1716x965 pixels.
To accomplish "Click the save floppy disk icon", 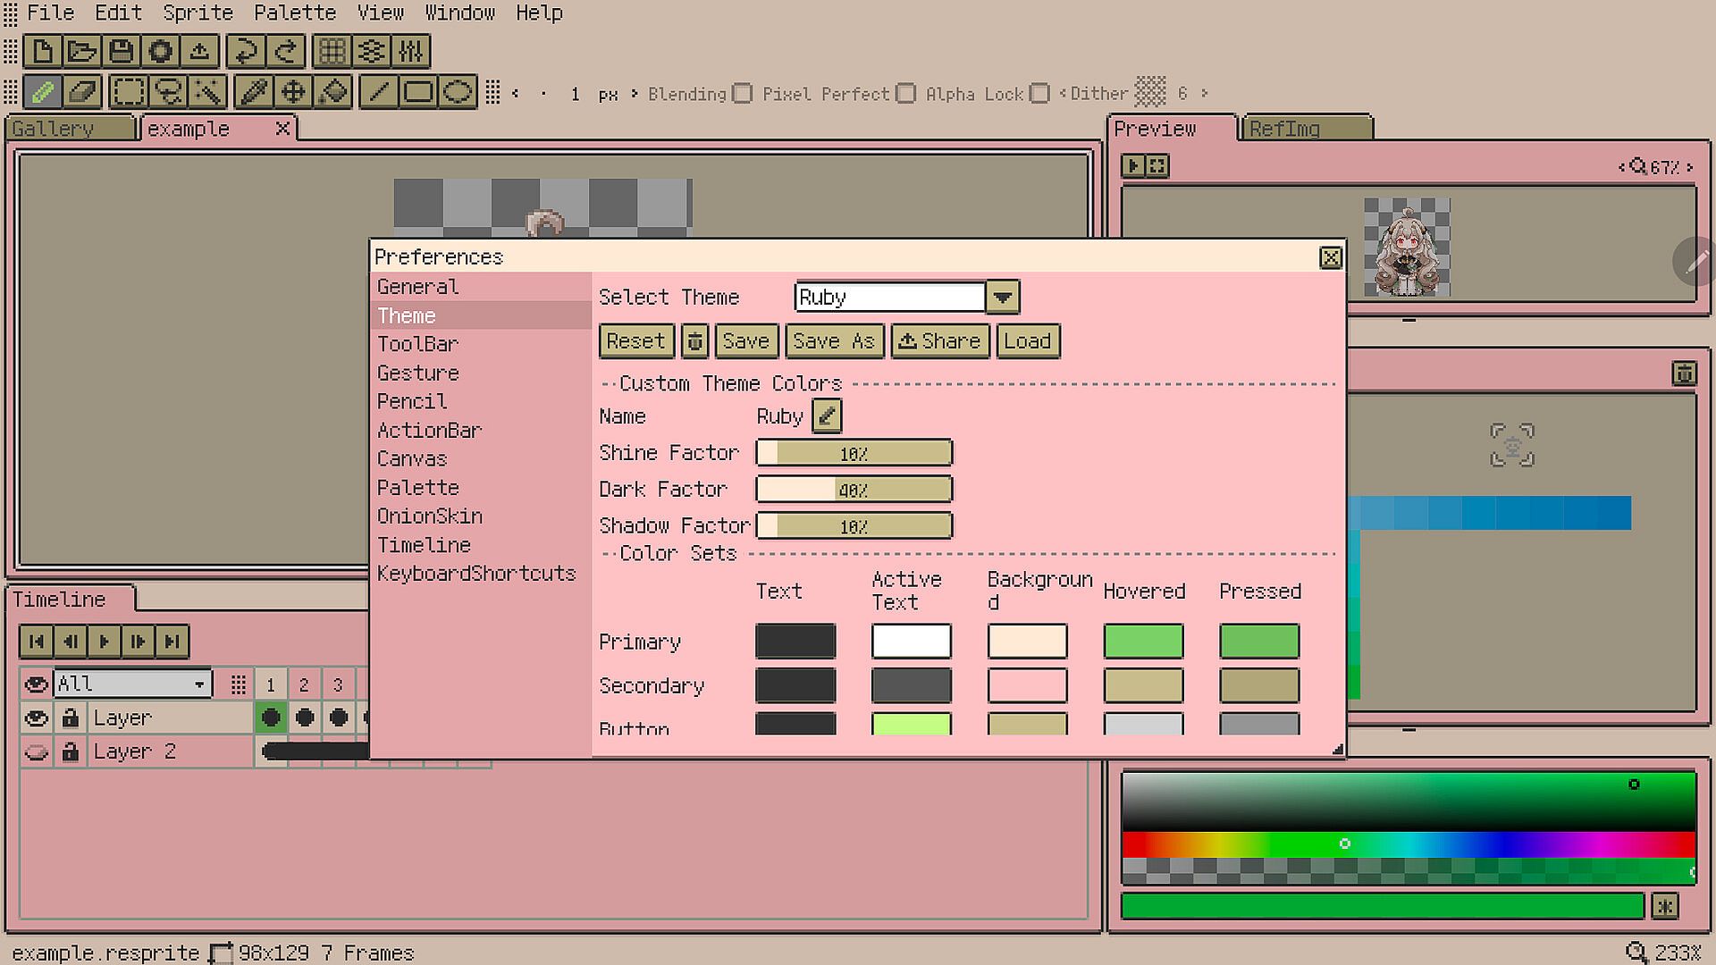I will pyautogui.click(x=122, y=51).
